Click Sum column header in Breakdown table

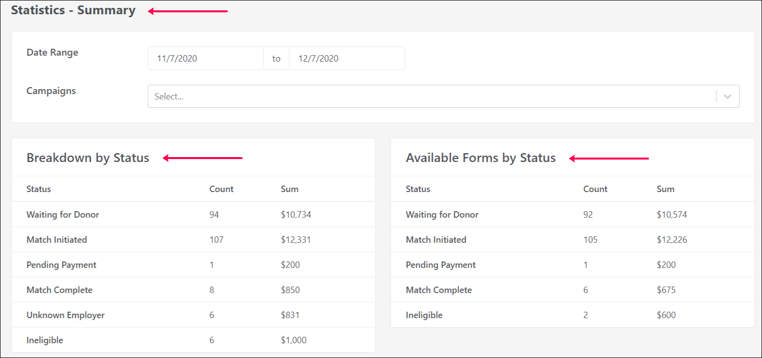(x=290, y=189)
